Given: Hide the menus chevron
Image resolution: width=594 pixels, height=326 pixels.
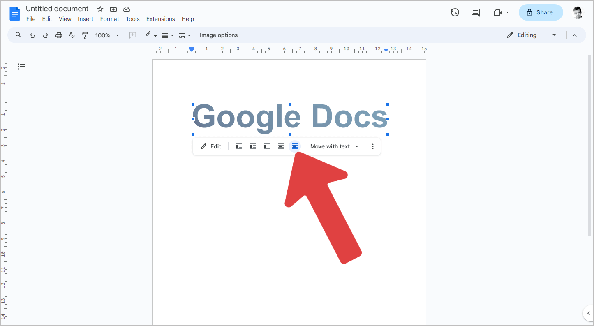Looking at the screenshot, I should pos(575,35).
